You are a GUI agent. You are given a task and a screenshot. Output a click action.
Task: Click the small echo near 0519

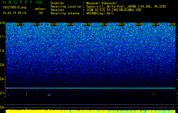(x=153, y=94)
